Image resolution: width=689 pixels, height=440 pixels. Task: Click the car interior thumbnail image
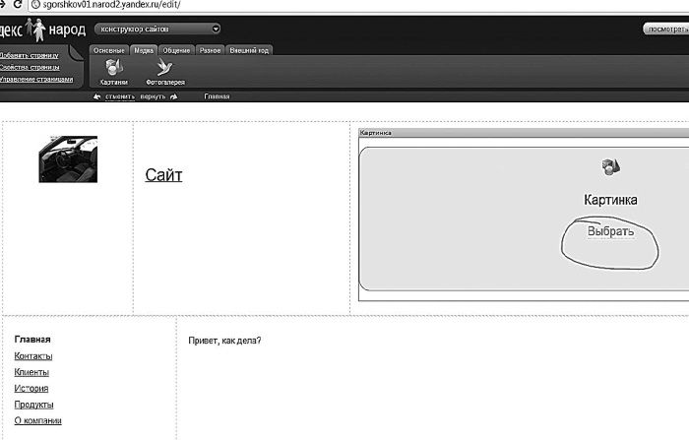(68, 159)
